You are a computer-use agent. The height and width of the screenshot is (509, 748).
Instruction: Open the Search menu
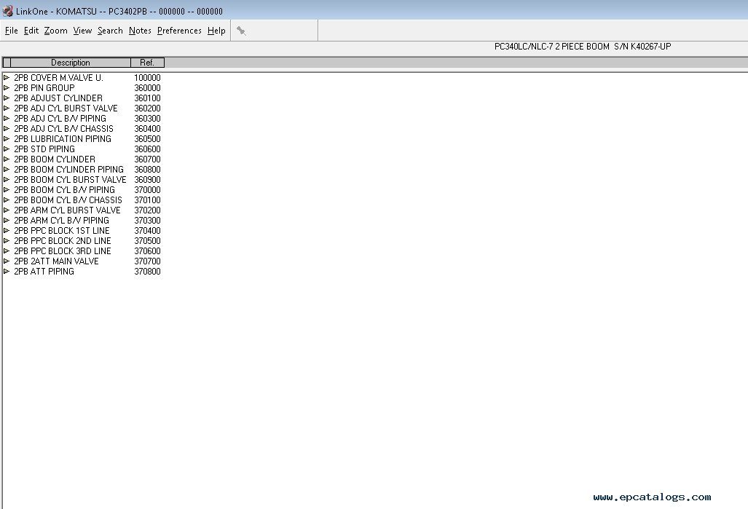(110, 31)
